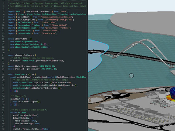This screenshot has width=175, height=131.
Task: Click hideStatusBar: true setting
Action: [x=26, y=121]
